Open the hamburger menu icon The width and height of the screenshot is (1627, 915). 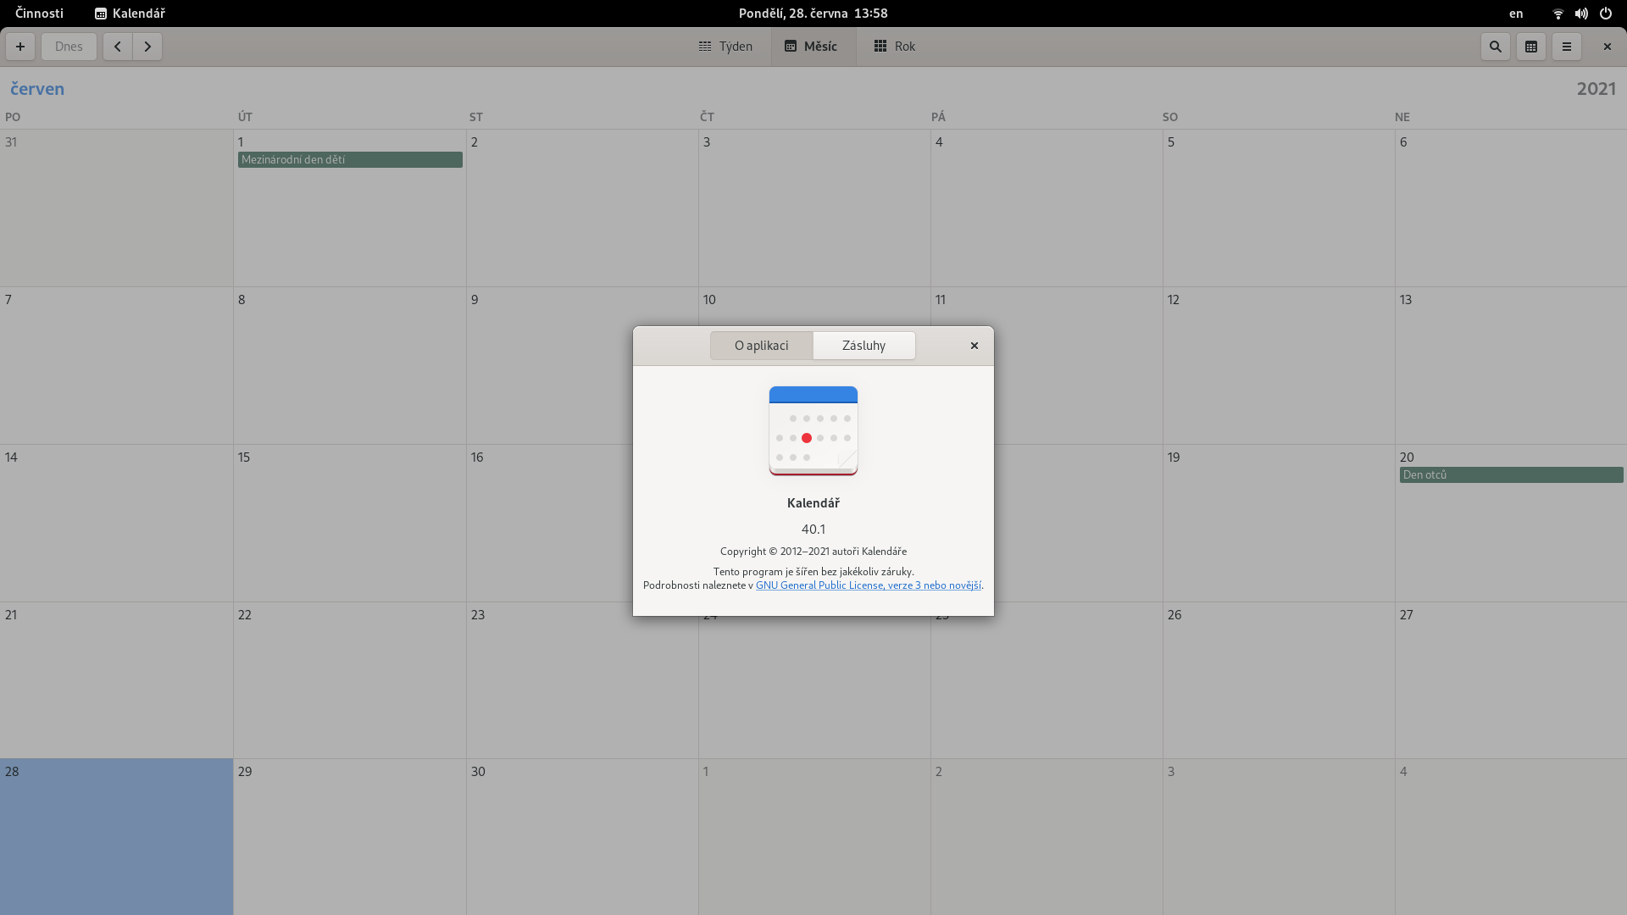(1567, 47)
